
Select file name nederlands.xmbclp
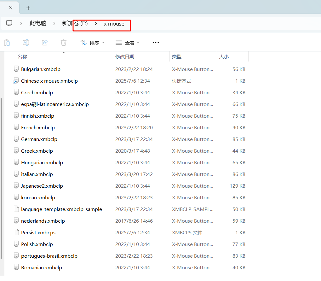click(x=43, y=221)
